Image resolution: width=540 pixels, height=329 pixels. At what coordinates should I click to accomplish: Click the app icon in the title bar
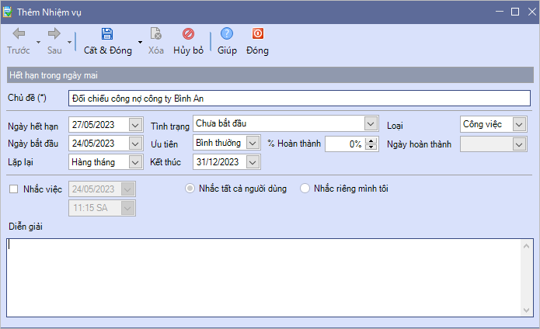point(9,12)
